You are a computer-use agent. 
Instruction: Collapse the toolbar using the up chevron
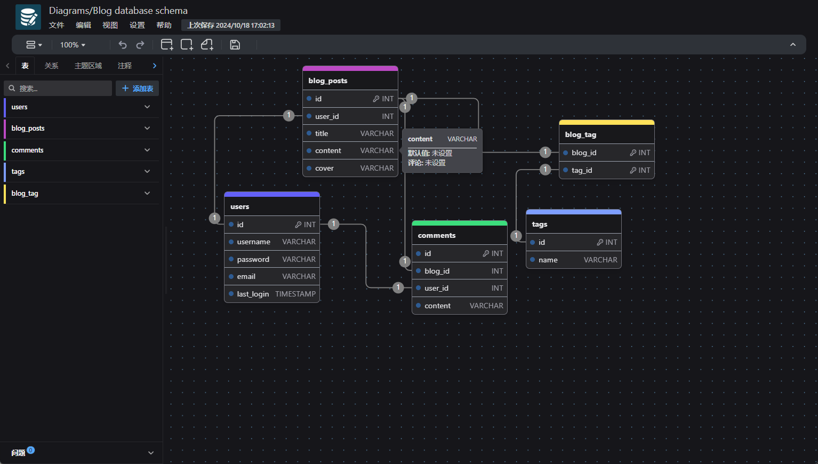tap(792, 45)
